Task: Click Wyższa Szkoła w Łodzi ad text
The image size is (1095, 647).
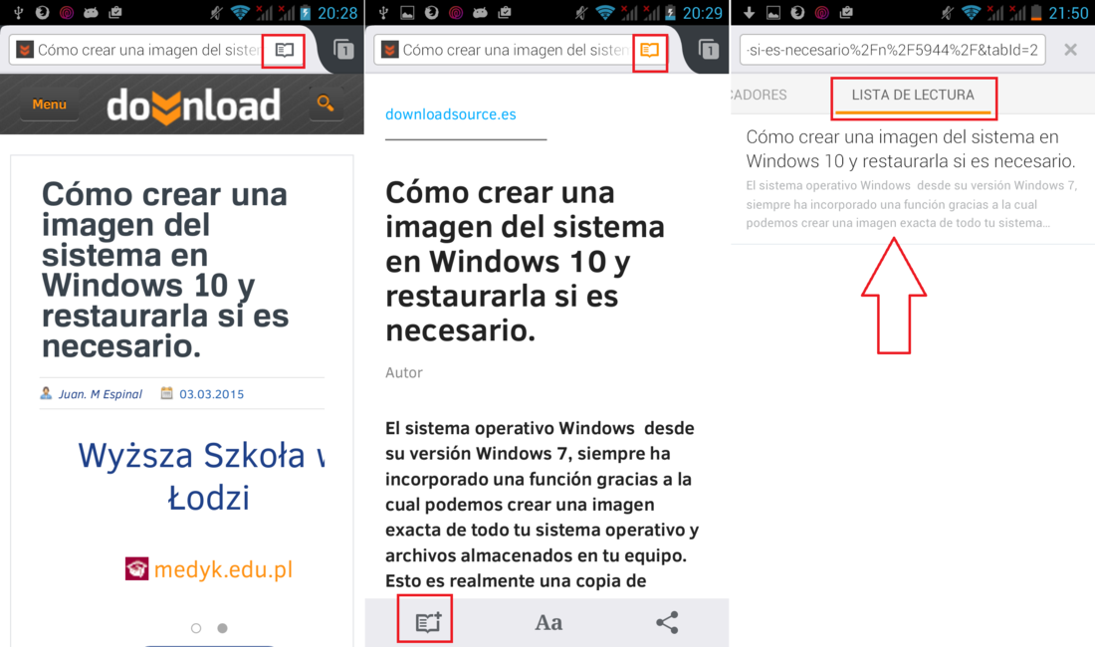Action: point(201,476)
